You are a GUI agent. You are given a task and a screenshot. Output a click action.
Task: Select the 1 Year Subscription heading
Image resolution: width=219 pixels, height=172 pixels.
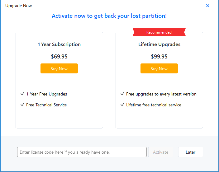[59, 44]
